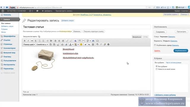This screenshot has width=190, height=107.
Task: Expand the background highlight color arrow
Action: 78,44
